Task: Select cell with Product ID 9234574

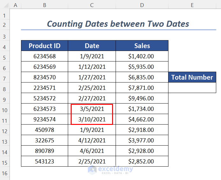Action: pyautogui.click(x=45, y=119)
